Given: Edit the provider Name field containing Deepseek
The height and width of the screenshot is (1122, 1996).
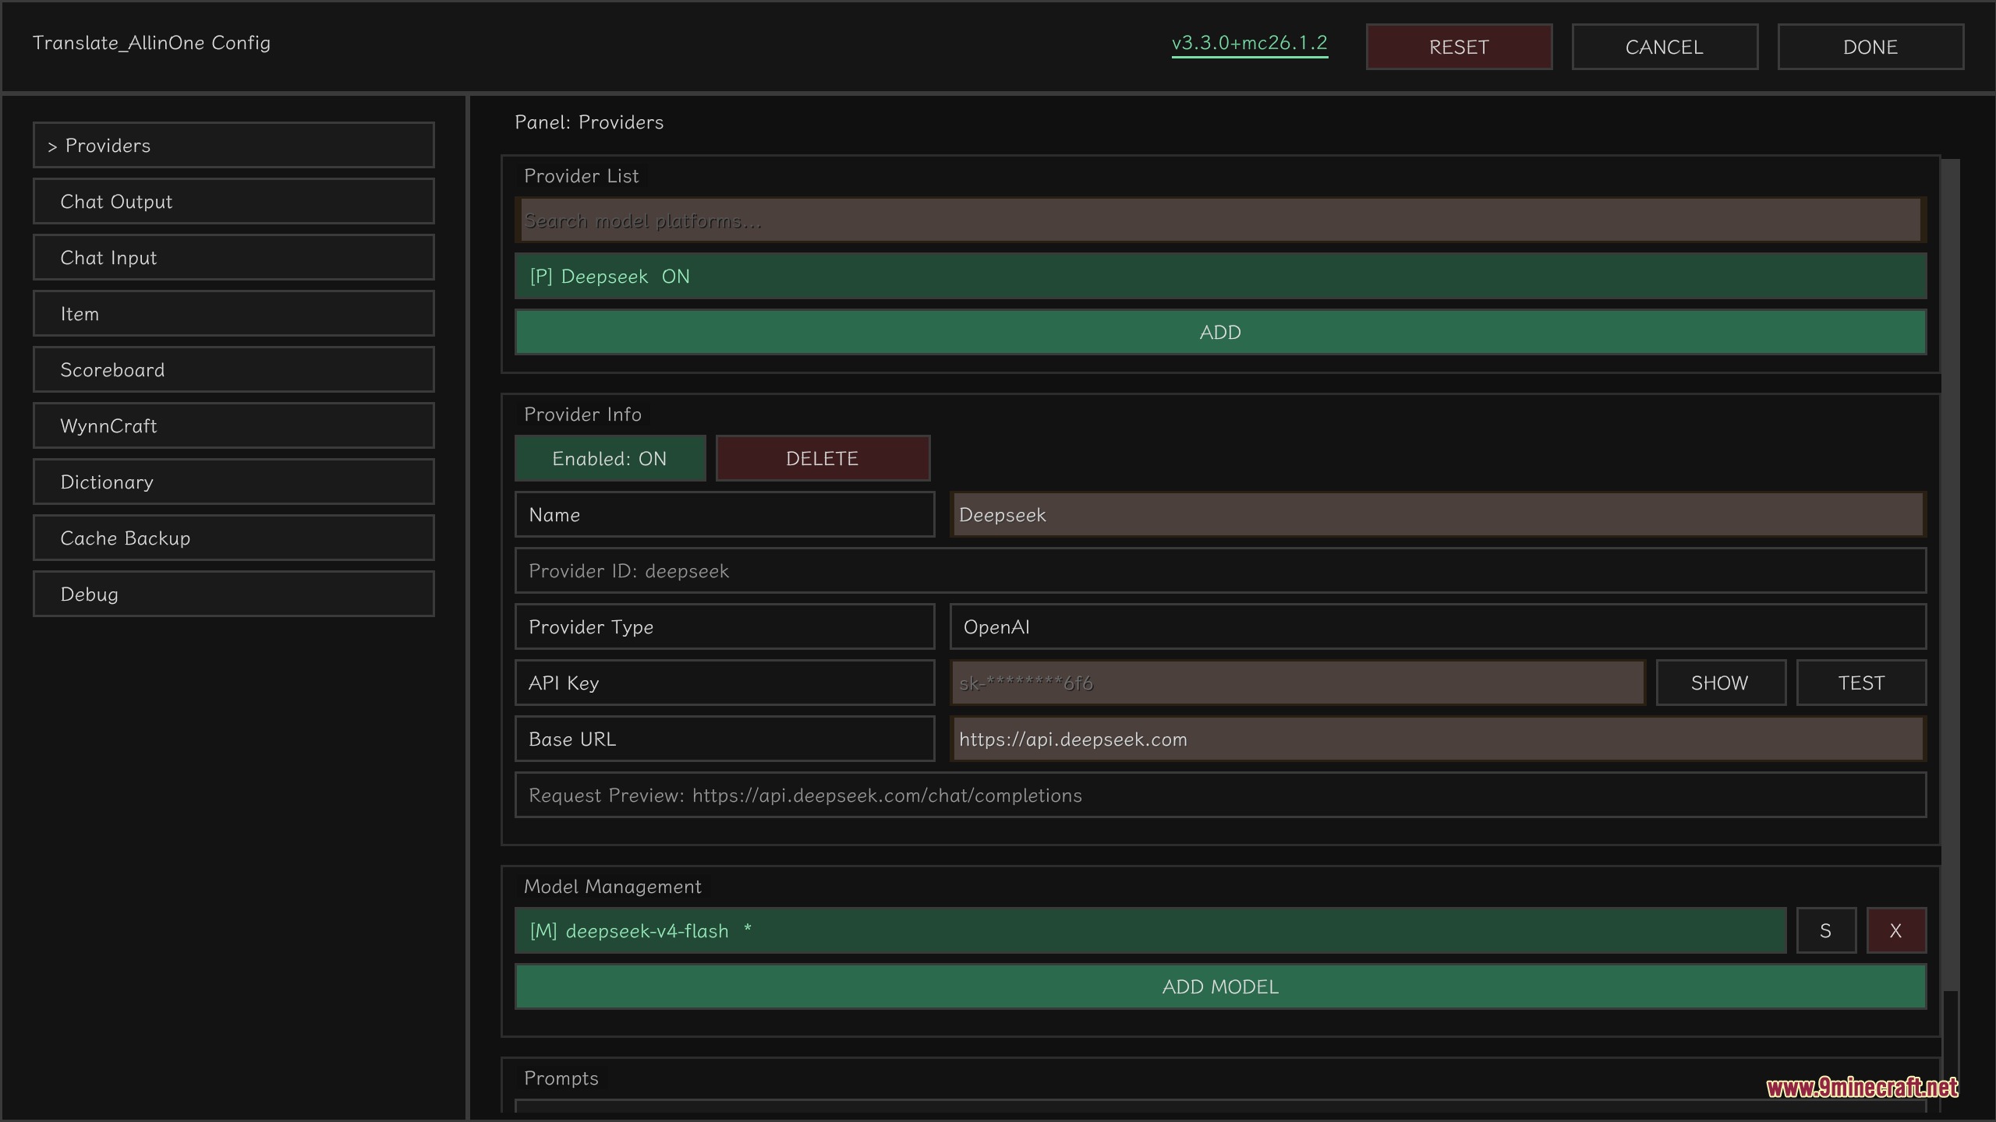Looking at the screenshot, I should pos(1438,514).
